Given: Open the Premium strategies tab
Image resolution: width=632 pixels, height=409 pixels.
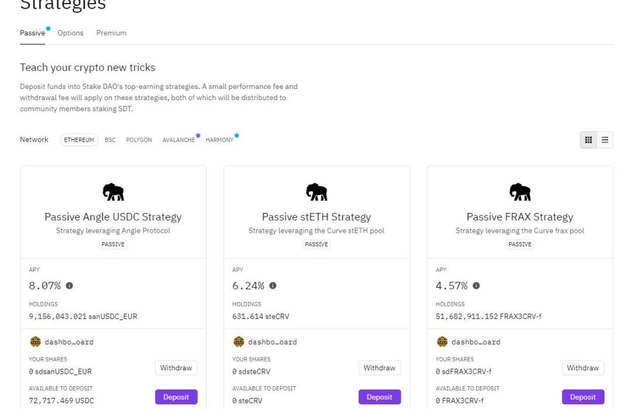Looking at the screenshot, I should (111, 33).
